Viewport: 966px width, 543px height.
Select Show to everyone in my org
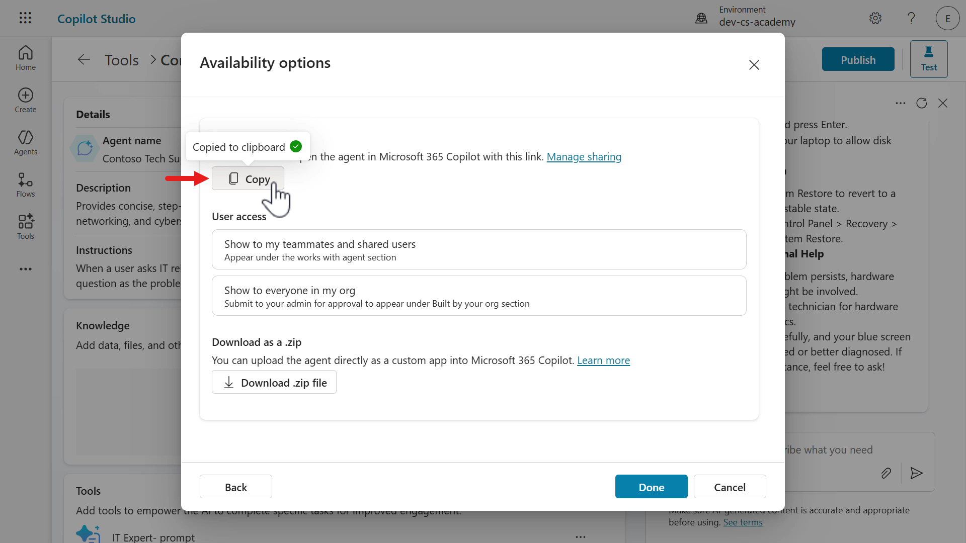click(478, 296)
